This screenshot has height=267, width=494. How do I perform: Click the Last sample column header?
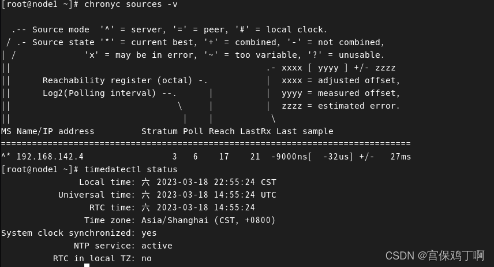coord(304,131)
